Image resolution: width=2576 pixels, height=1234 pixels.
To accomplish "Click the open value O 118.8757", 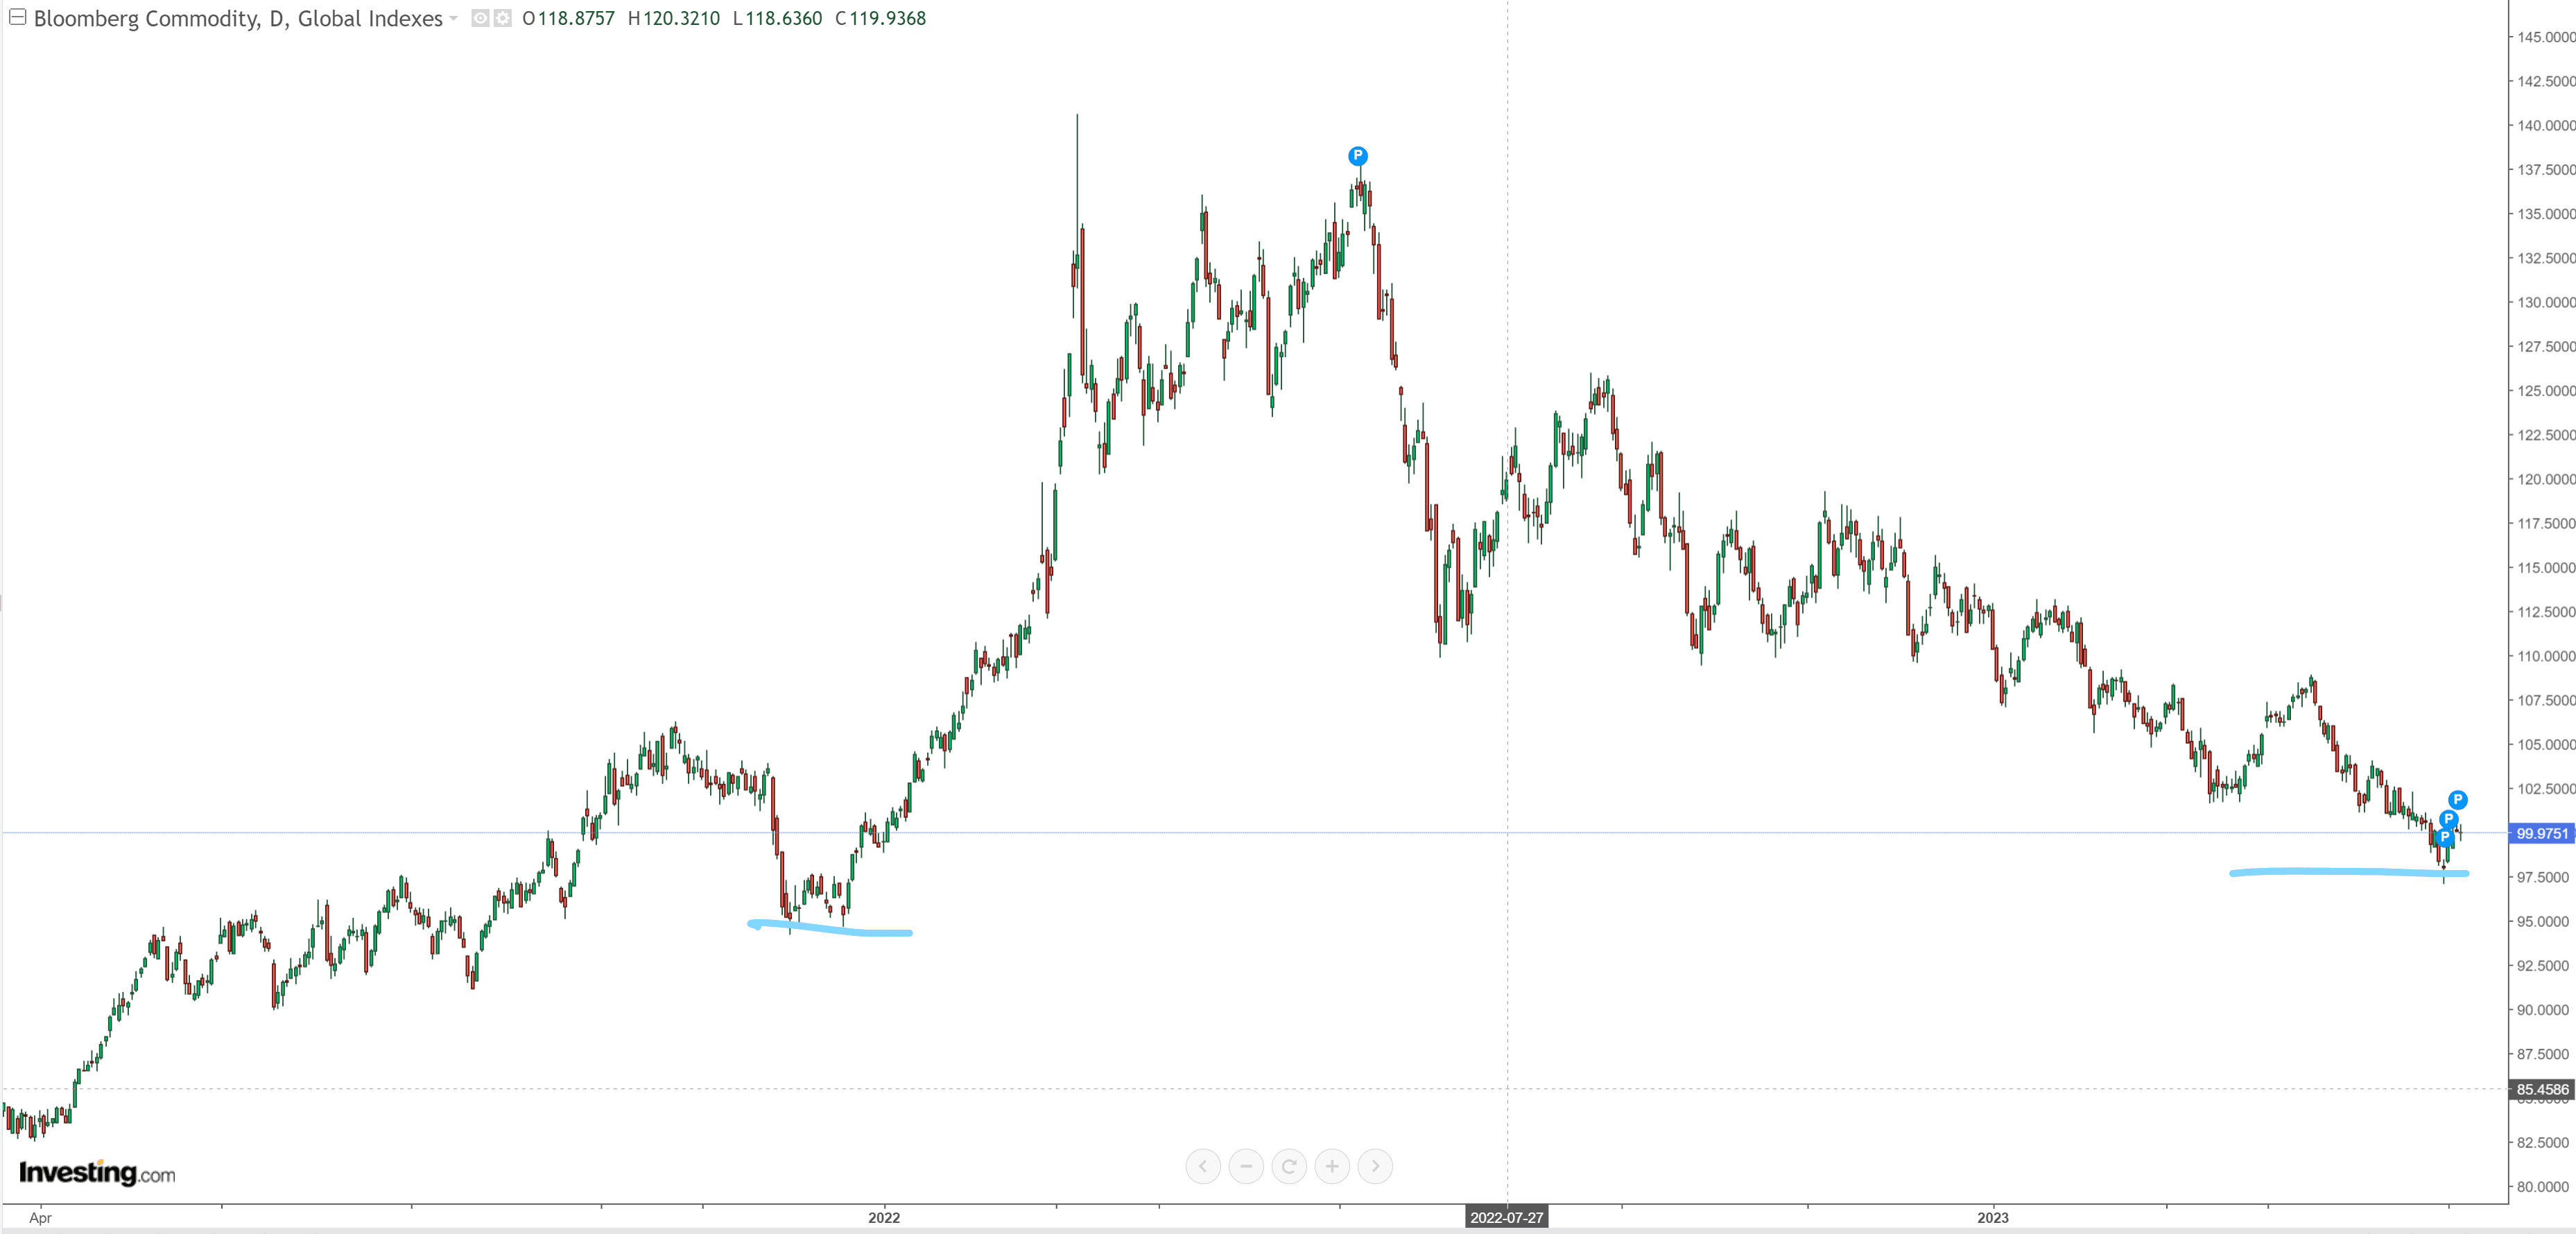I will pyautogui.click(x=568, y=18).
